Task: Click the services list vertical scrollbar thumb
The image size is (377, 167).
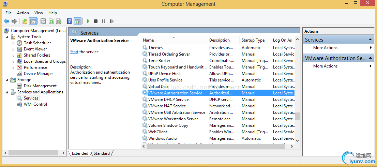Action: click(x=297, y=116)
